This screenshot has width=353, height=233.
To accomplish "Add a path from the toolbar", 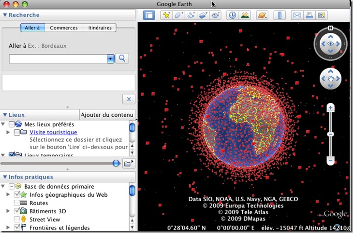I will 191,15.
